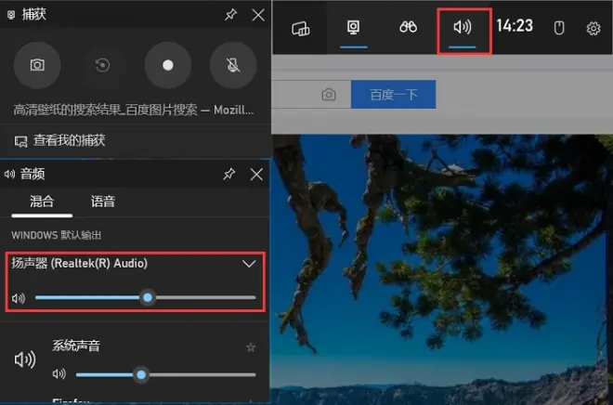Open the widget menu in Game Bar

[300, 28]
